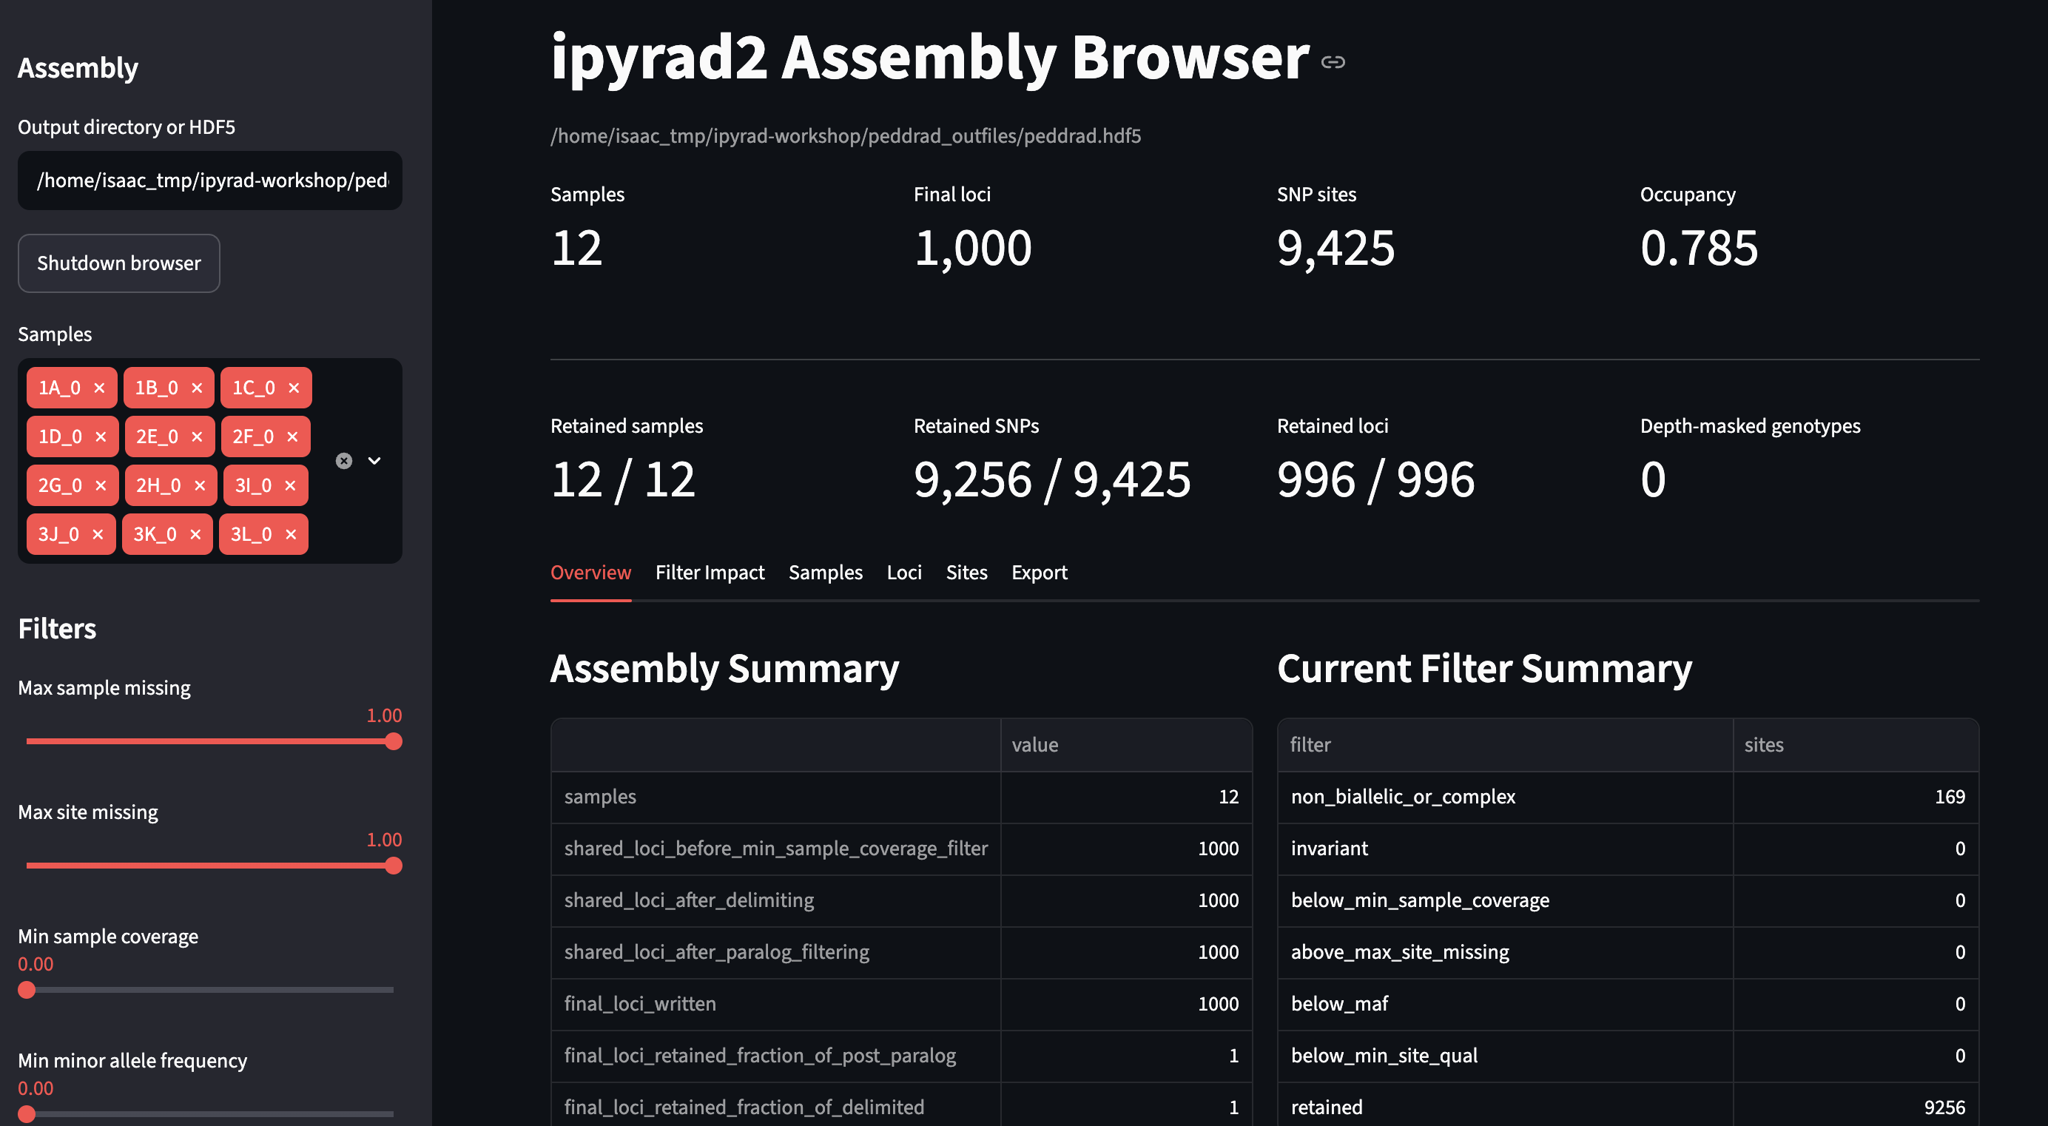Clear all selected samples icon

click(343, 461)
